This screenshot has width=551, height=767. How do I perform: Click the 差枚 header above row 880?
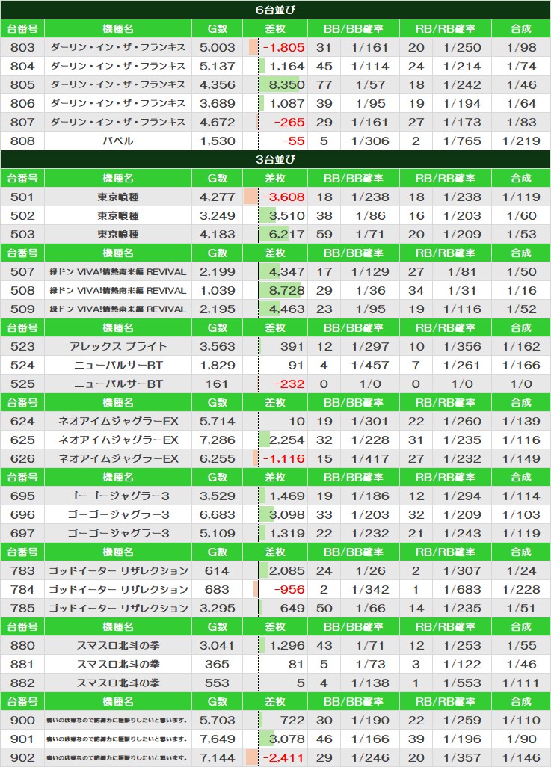[x=275, y=626]
